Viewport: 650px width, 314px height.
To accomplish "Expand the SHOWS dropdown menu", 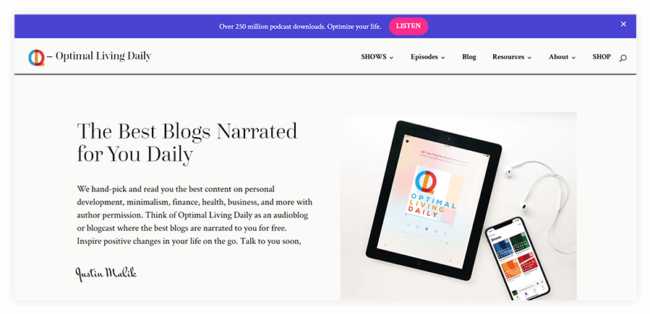I will pyautogui.click(x=377, y=57).
